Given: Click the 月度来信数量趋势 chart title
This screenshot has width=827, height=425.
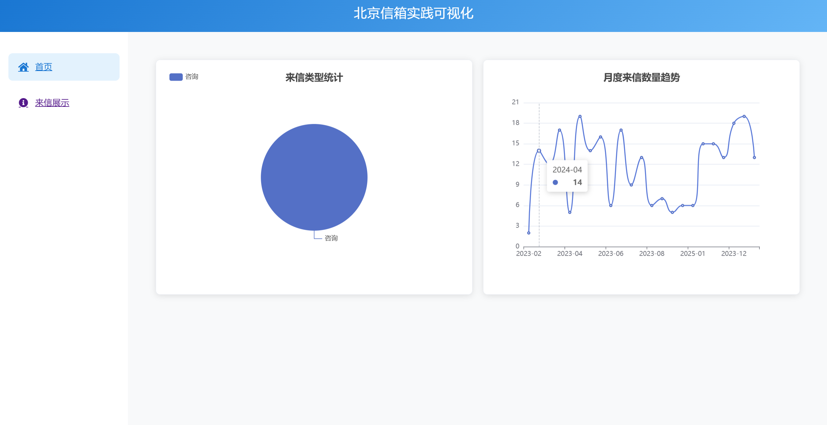Looking at the screenshot, I should [x=641, y=77].
